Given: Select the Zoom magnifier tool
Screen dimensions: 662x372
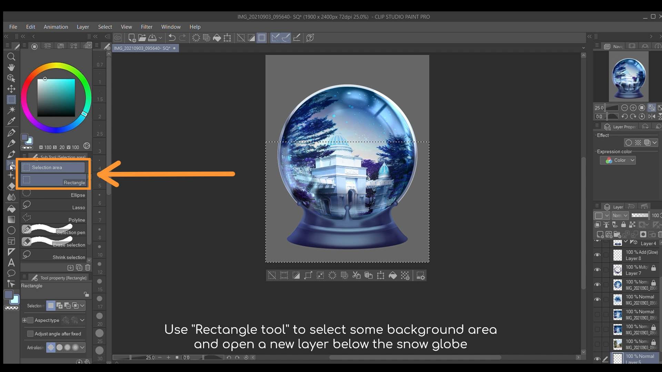Looking at the screenshot, I should [x=11, y=56].
